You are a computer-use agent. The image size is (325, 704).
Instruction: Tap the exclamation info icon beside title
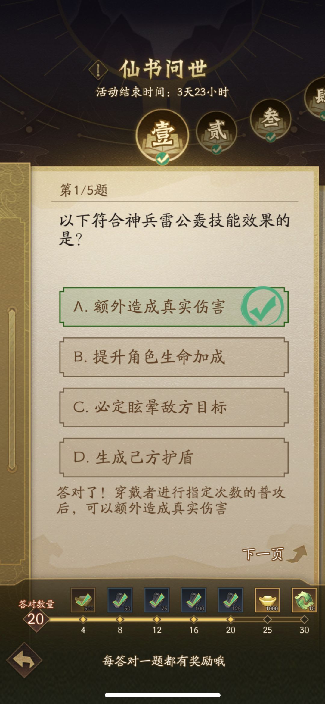click(x=98, y=70)
